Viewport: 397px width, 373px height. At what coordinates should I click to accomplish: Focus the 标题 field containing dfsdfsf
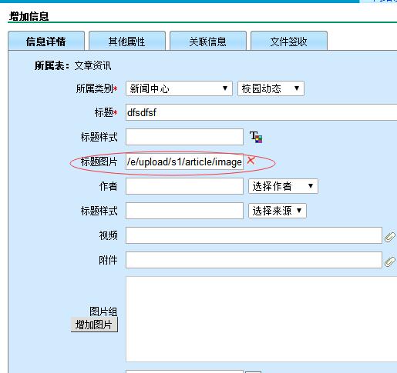[261, 112]
